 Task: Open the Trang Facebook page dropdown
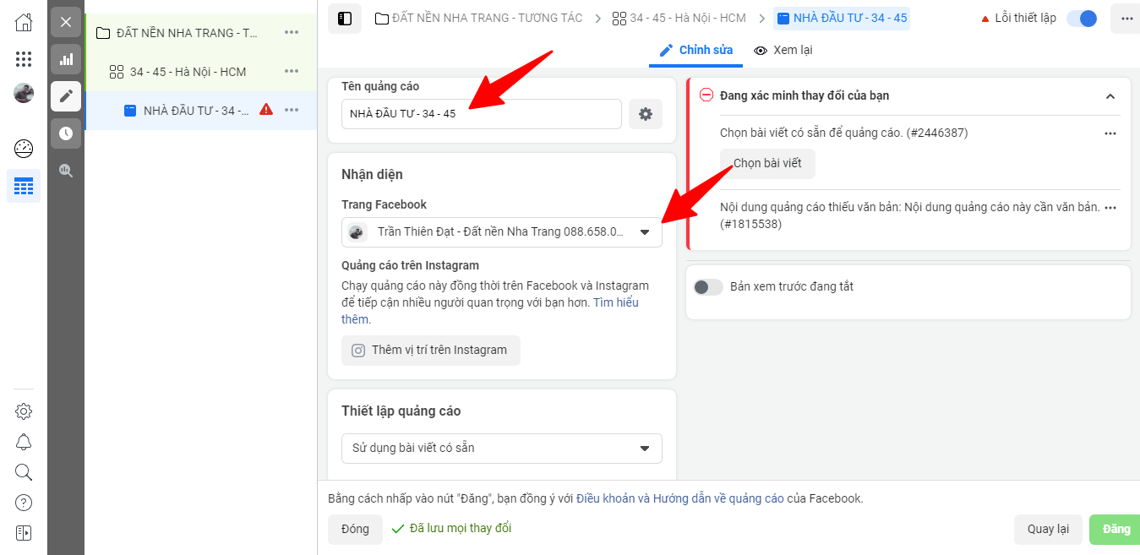pos(502,232)
